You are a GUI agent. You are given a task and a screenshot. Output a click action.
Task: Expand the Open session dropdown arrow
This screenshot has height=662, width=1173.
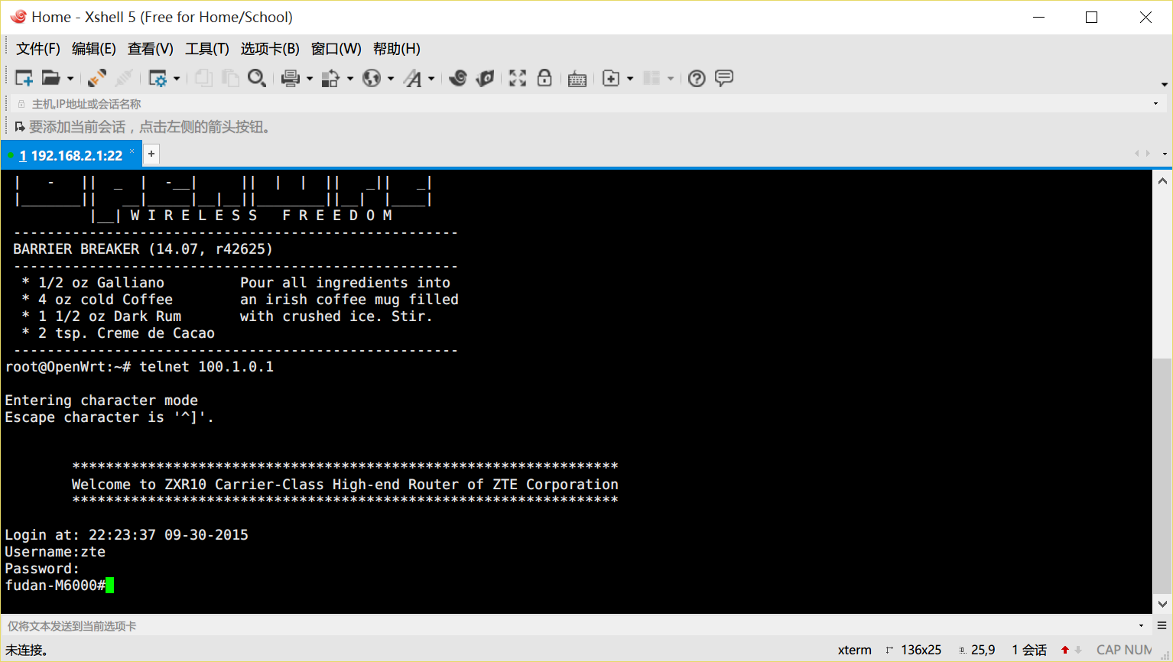(70, 79)
